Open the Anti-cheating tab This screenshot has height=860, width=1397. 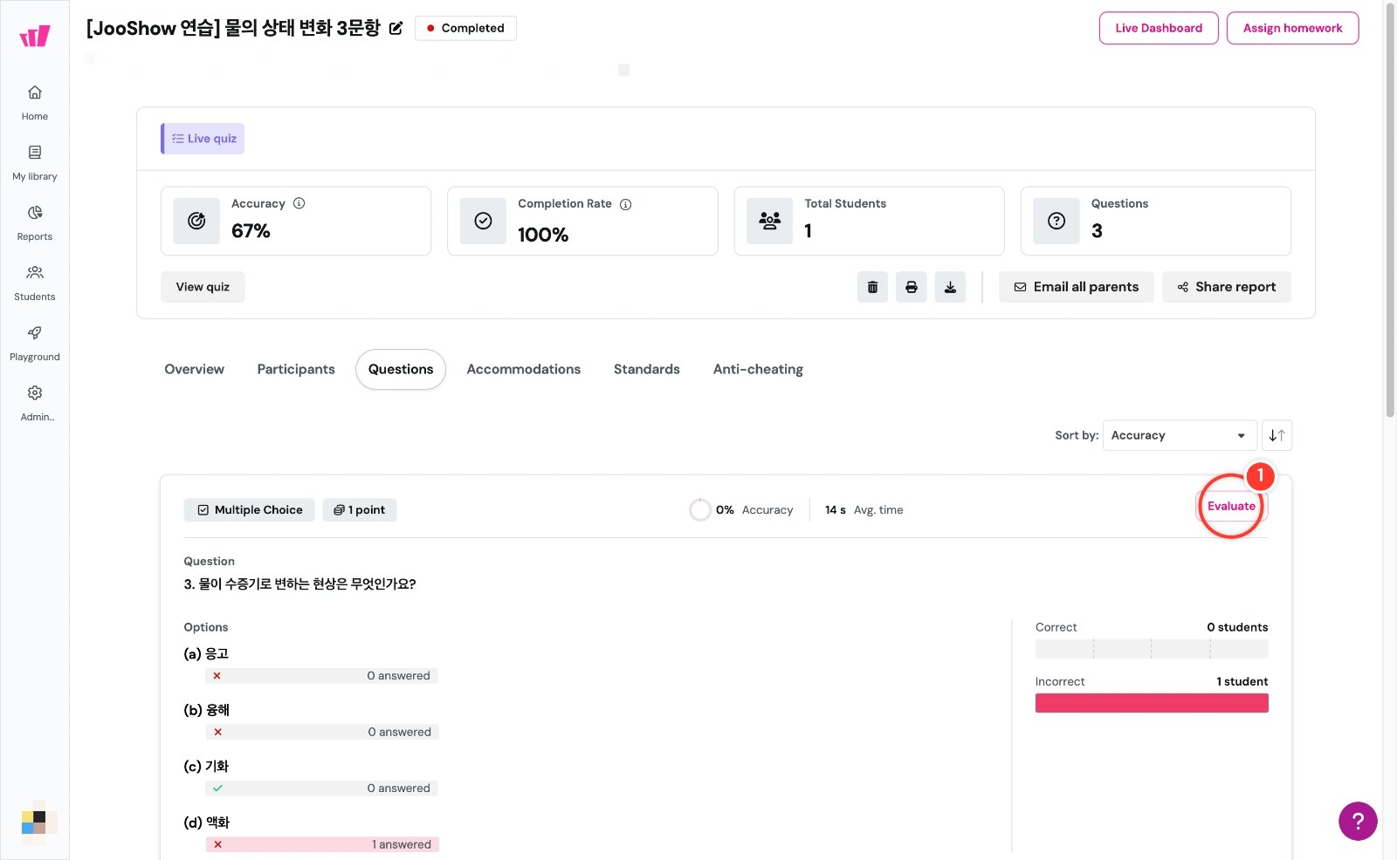[758, 369]
